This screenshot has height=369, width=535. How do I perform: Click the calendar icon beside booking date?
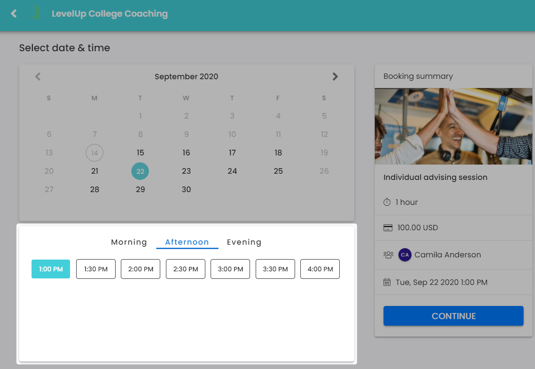point(387,282)
